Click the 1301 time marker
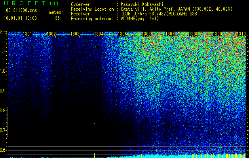The height and width of the screenshot is (158, 249). point(27,34)
